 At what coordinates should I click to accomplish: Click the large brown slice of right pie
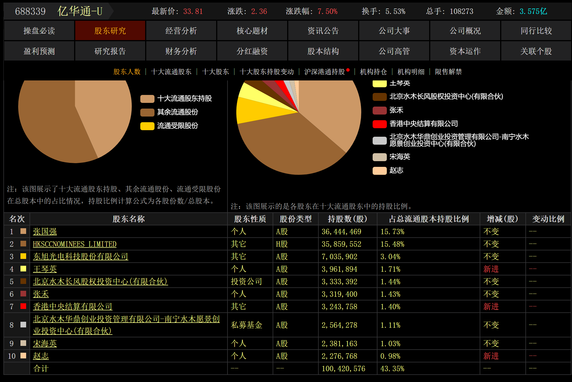290,148
